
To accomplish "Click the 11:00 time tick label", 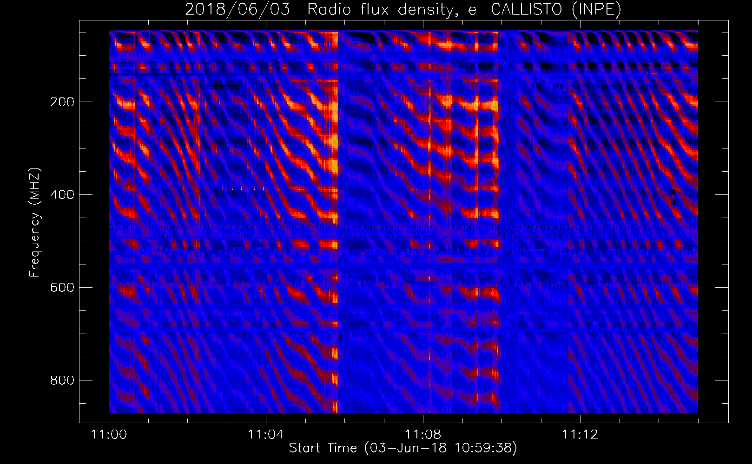I will pos(109,435).
